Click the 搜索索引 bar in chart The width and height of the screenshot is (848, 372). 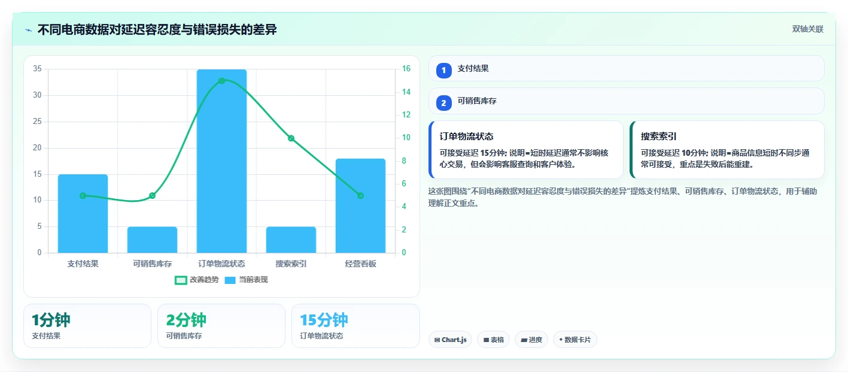pyautogui.click(x=291, y=240)
